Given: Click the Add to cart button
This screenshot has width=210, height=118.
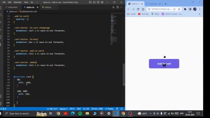Looking at the screenshot, I should pyautogui.click(x=164, y=64).
